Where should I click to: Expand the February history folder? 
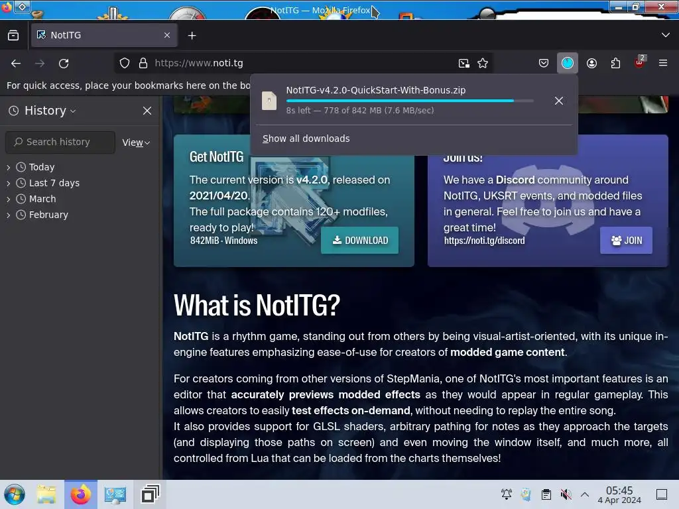[8, 215]
